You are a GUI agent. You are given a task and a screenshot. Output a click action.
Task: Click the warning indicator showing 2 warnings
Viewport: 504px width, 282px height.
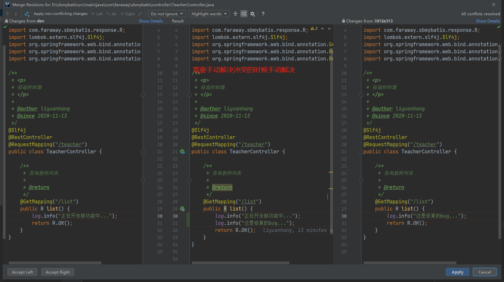tap(314, 28)
